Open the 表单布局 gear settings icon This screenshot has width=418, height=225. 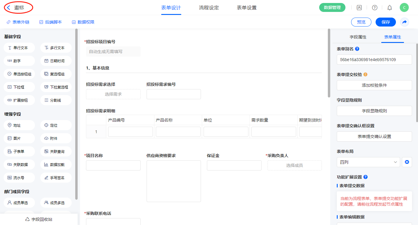click(x=406, y=162)
